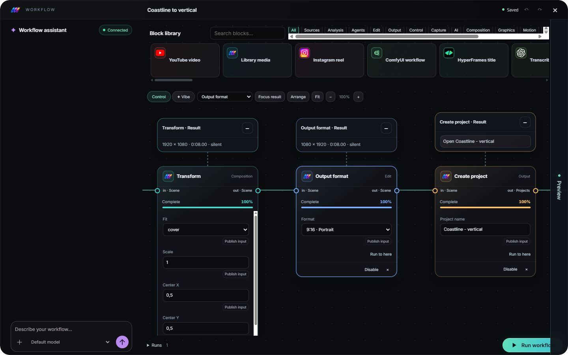
Task: Open the Output format toolbar dropdown
Action: tap(225, 97)
